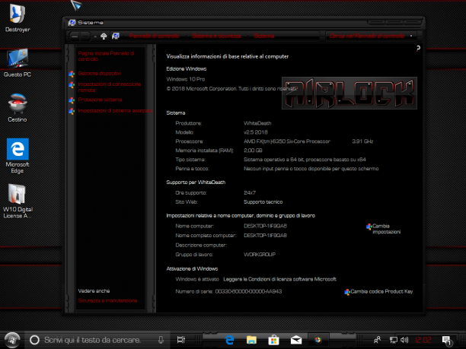Image resolution: width=466 pixels, height=349 pixels.
Task: Click the computer icon in address bar
Action: tap(116, 36)
